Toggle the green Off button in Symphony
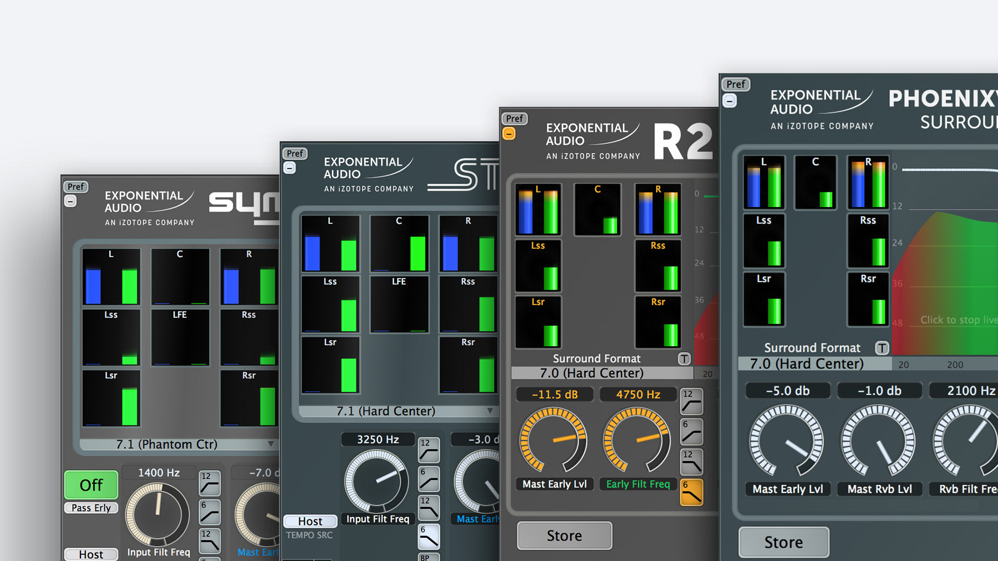Screen dimensions: 998x561 pos(91,485)
